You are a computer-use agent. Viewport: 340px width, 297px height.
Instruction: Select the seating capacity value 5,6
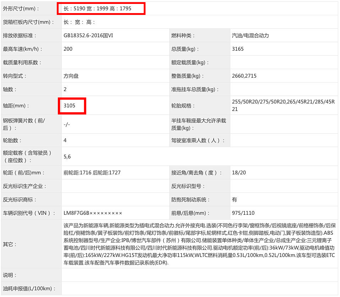67,157
